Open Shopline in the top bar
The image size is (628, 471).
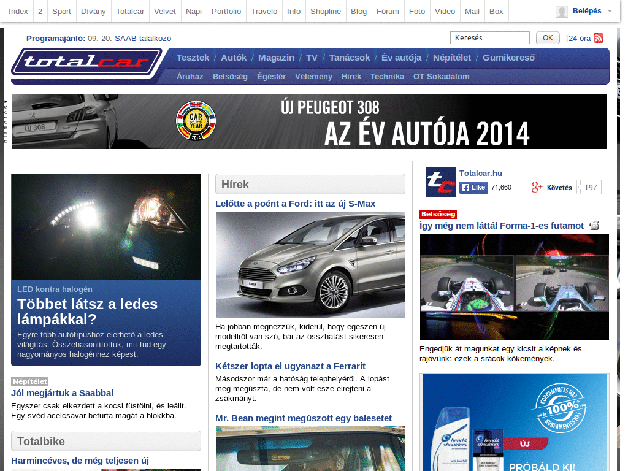pyautogui.click(x=326, y=11)
